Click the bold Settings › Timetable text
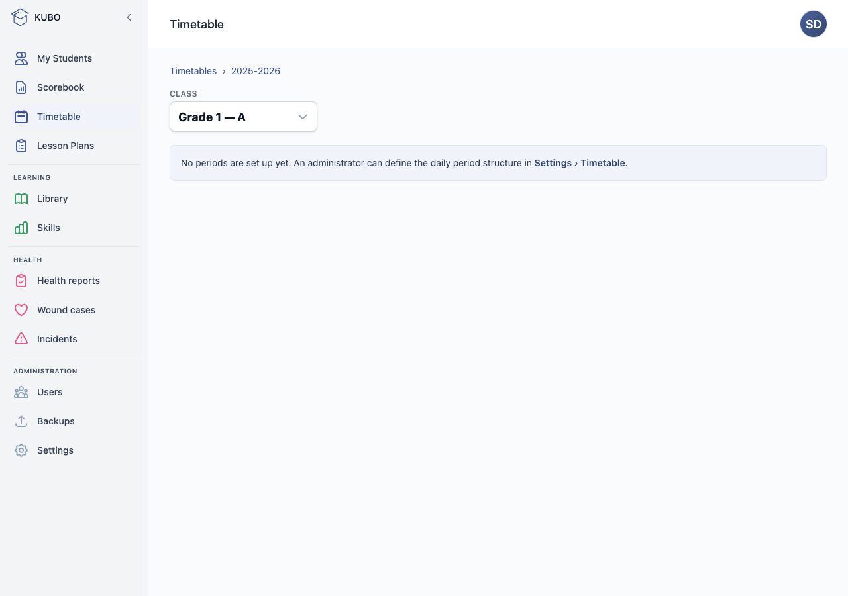 (580, 163)
